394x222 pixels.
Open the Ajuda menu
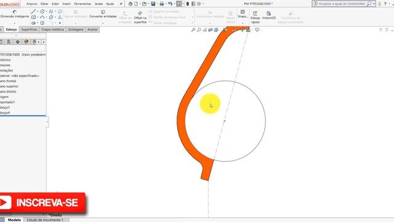click(110, 4)
